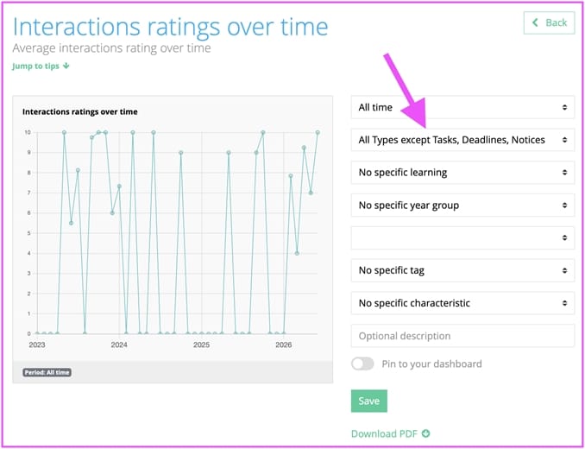Toggle Pin to your dashboard switch
This screenshot has height=449, width=585.
362,364
